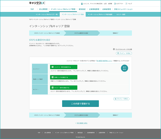Click the lower プレビューを見る button
Image resolution: width=161 pixels, height=139 pixels.
(121, 99)
